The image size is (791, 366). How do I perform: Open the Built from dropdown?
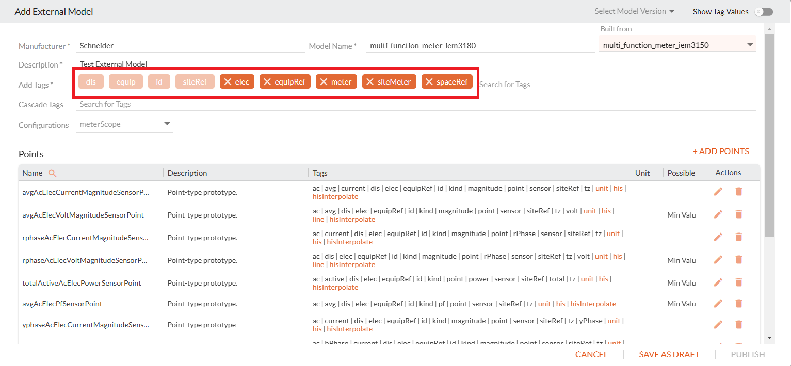coord(677,45)
